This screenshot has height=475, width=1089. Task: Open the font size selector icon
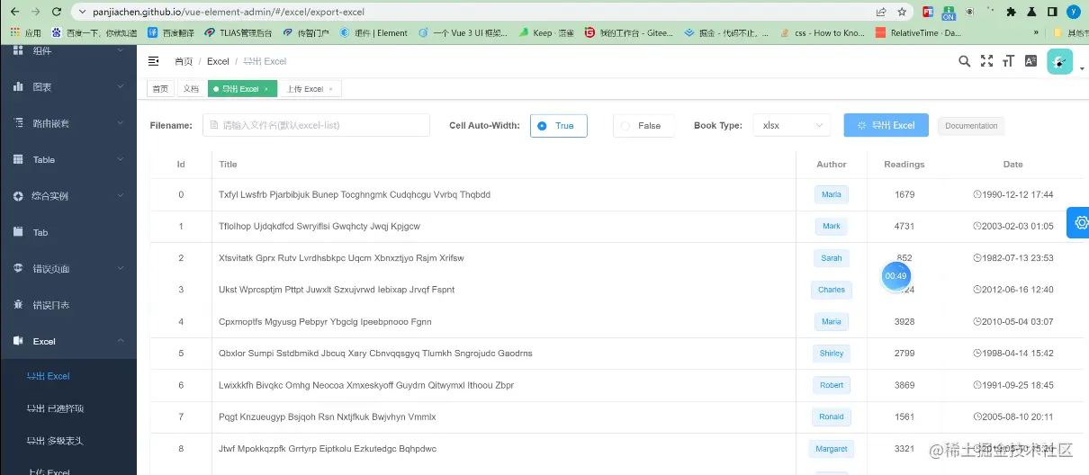[x=1008, y=61]
